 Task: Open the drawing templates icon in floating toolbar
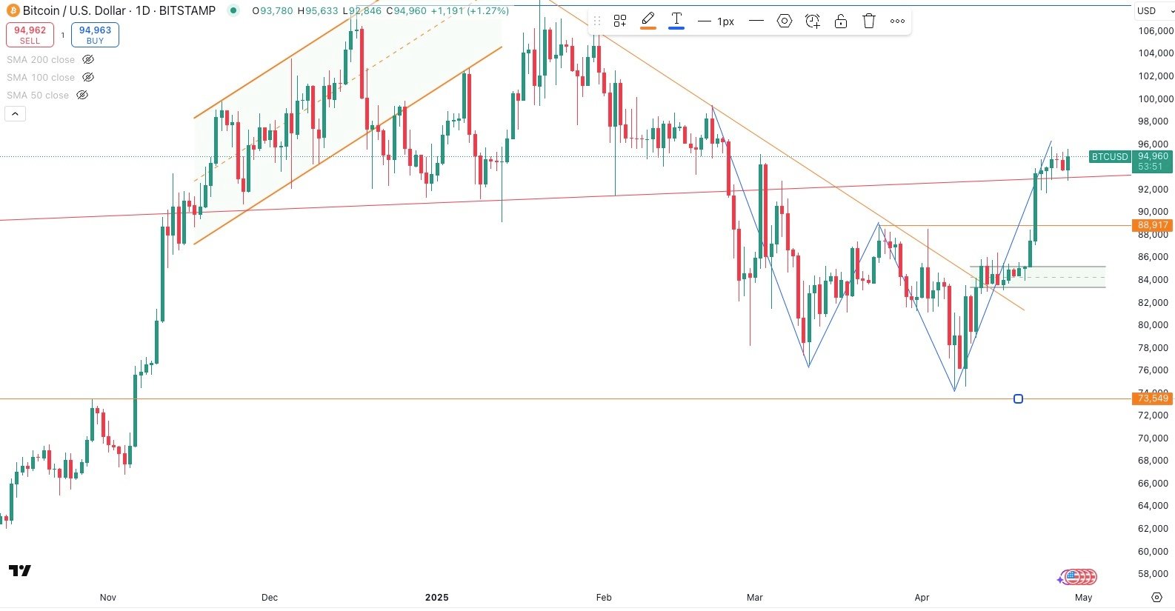(x=620, y=21)
